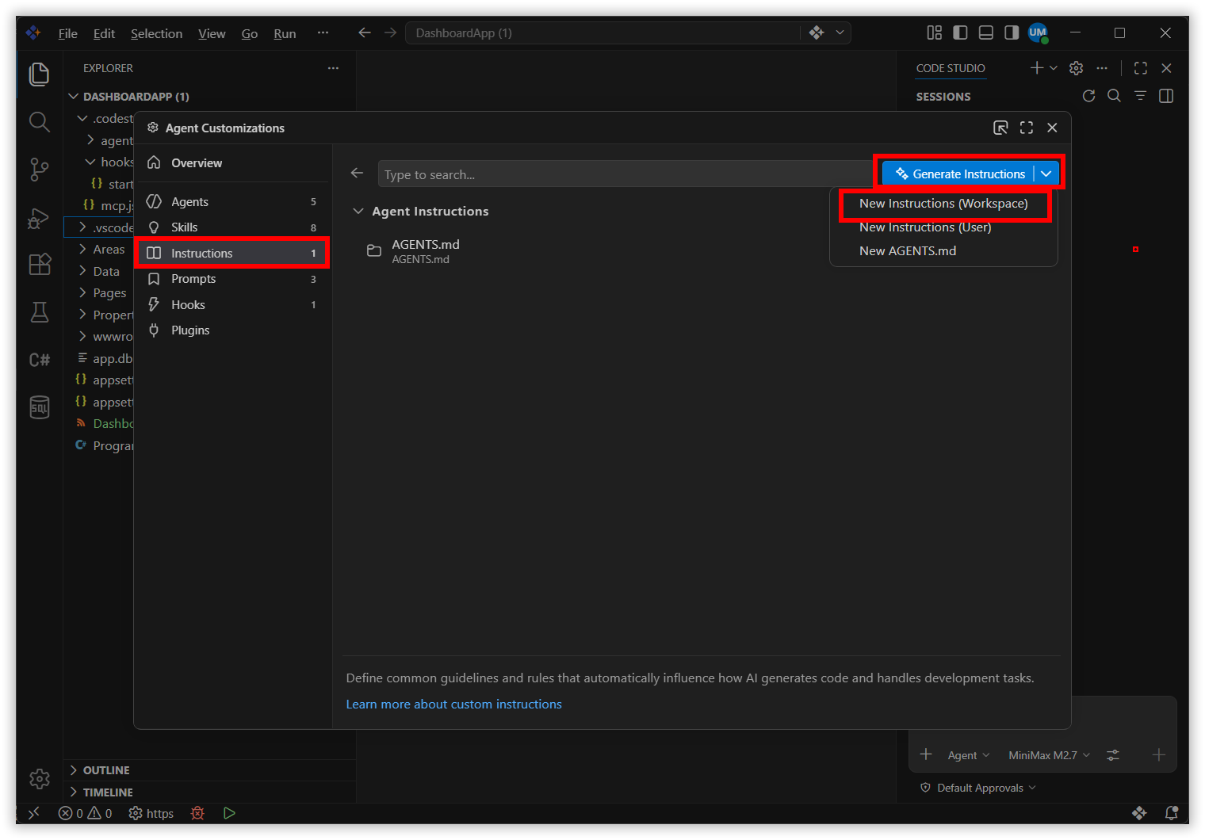1205x840 pixels.
Task: Go back using the arrow beside search box
Action: coord(357,173)
